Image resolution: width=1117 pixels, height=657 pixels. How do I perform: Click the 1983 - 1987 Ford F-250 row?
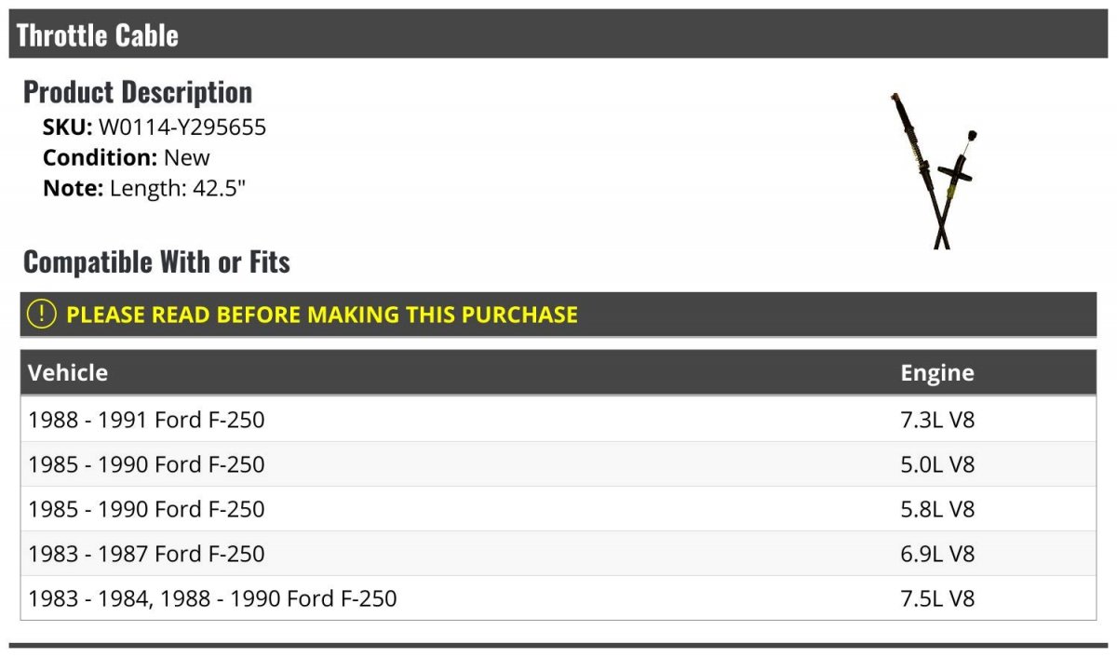146,554
